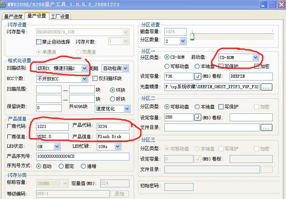Check the 禁止自动选择 checkbox
The width and height of the screenshot is (286, 199).
(x=39, y=42)
